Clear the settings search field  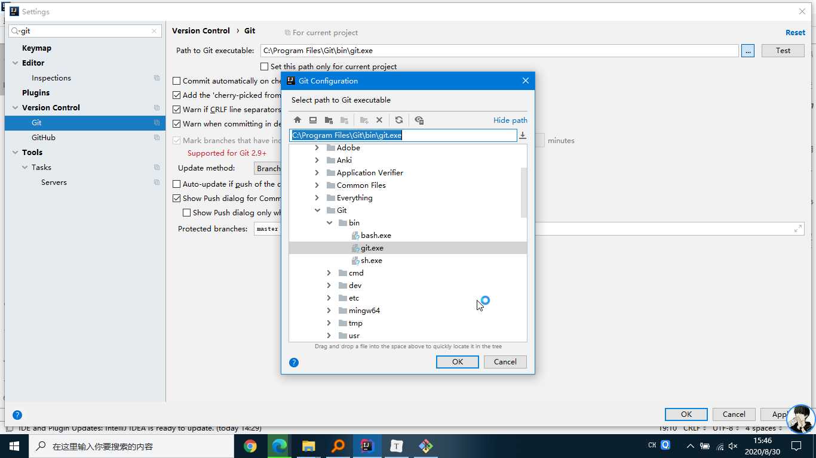tap(154, 31)
